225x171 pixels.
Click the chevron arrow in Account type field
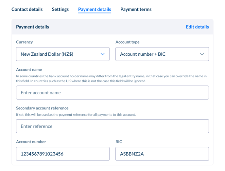click(202, 54)
